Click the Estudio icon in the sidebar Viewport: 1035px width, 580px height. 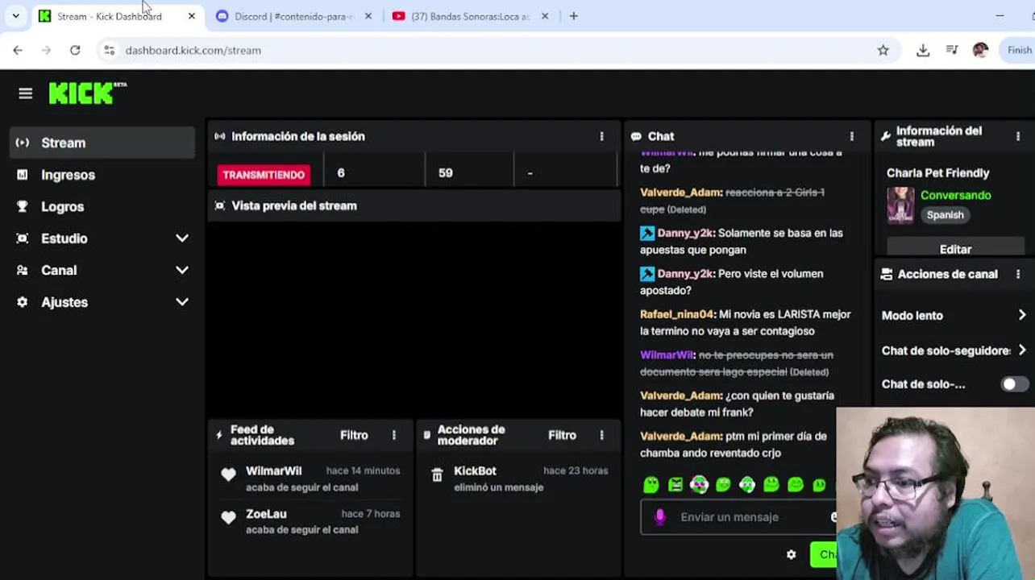click(x=23, y=238)
